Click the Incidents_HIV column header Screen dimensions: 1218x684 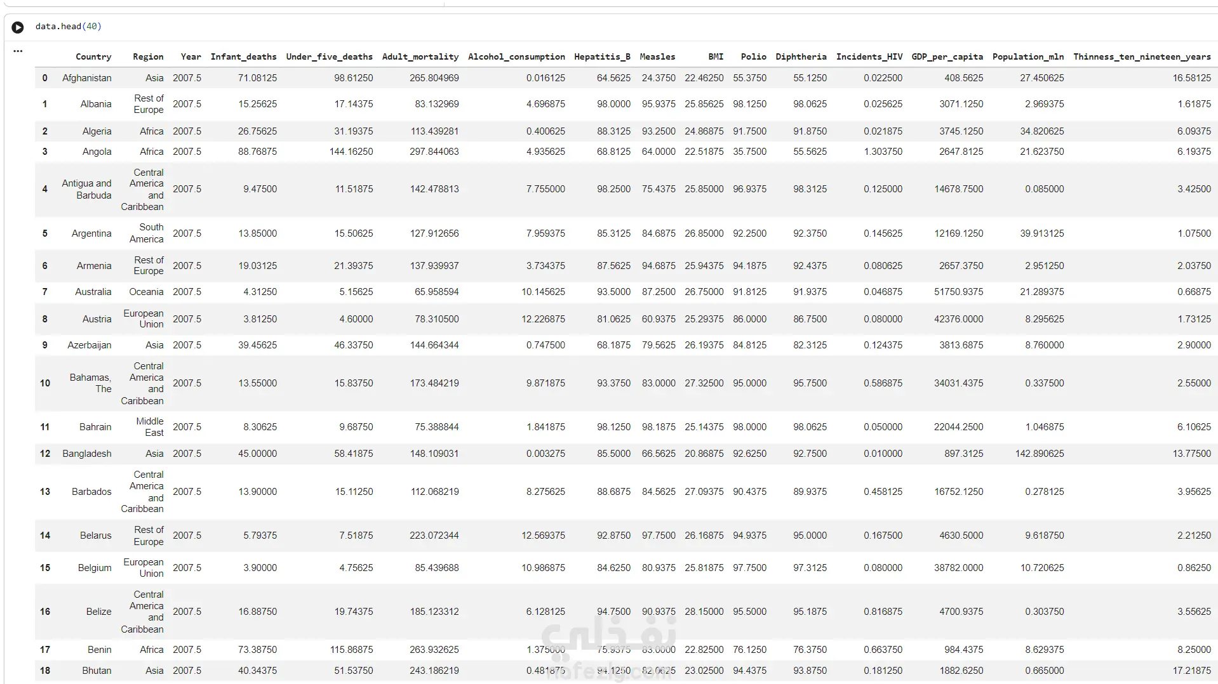click(869, 56)
